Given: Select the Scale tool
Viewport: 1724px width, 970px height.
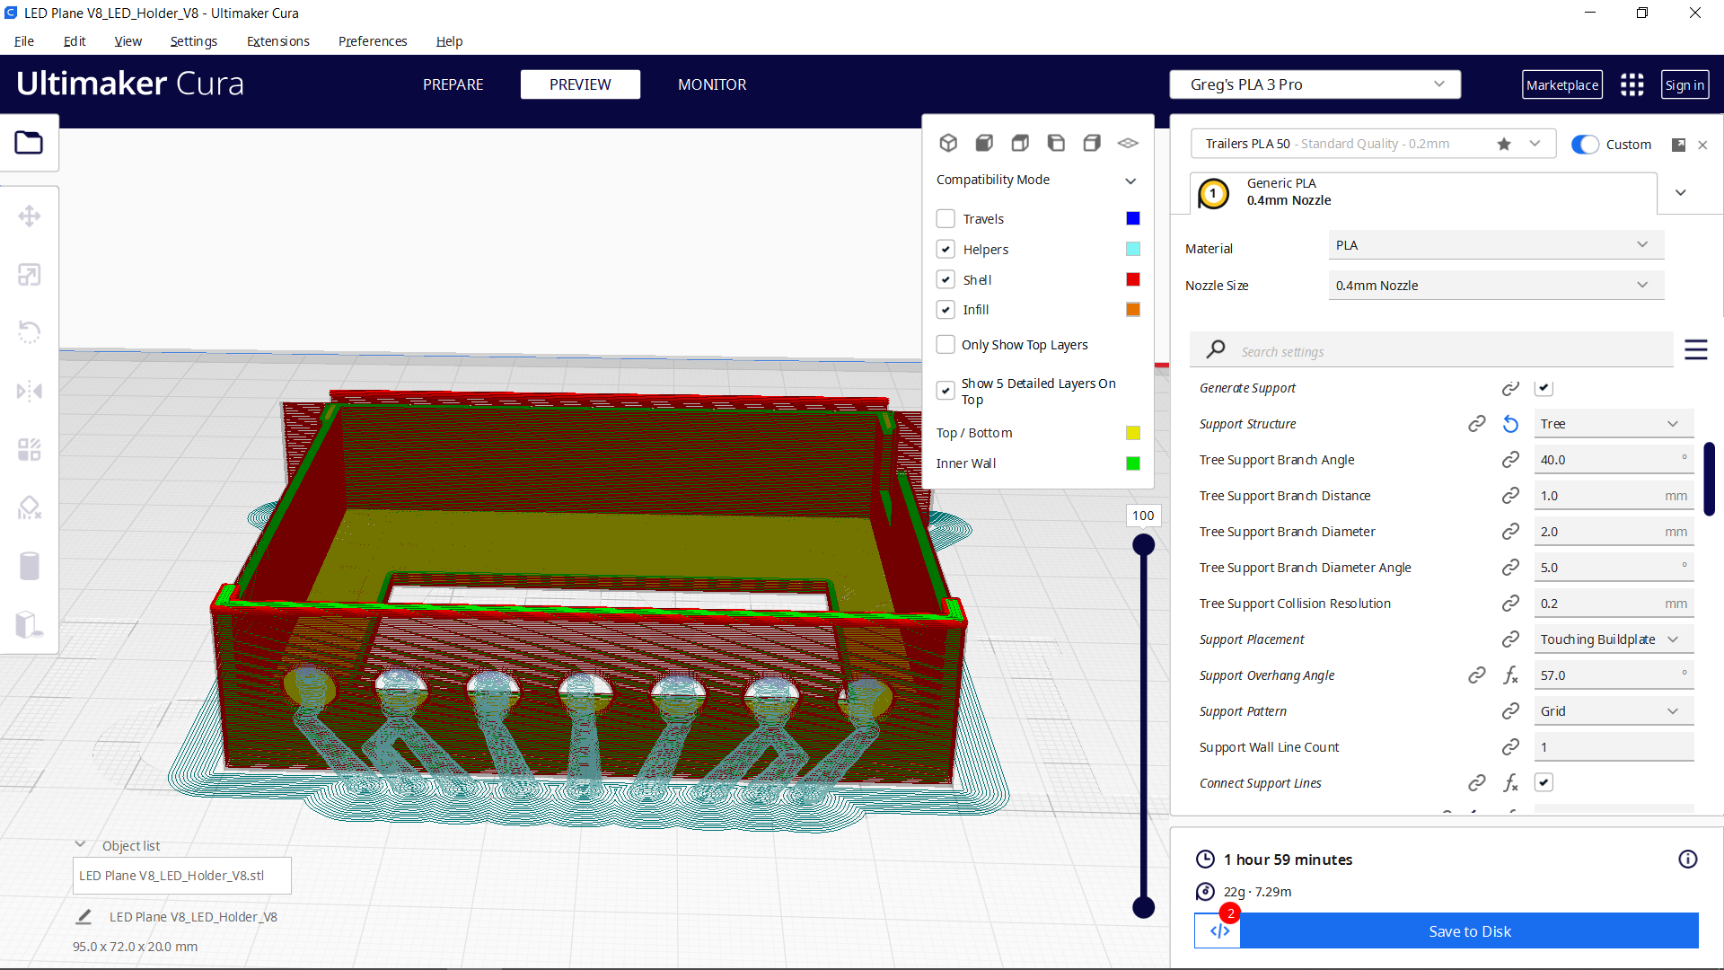Looking at the screenshot, I should [x=30, y=274].
